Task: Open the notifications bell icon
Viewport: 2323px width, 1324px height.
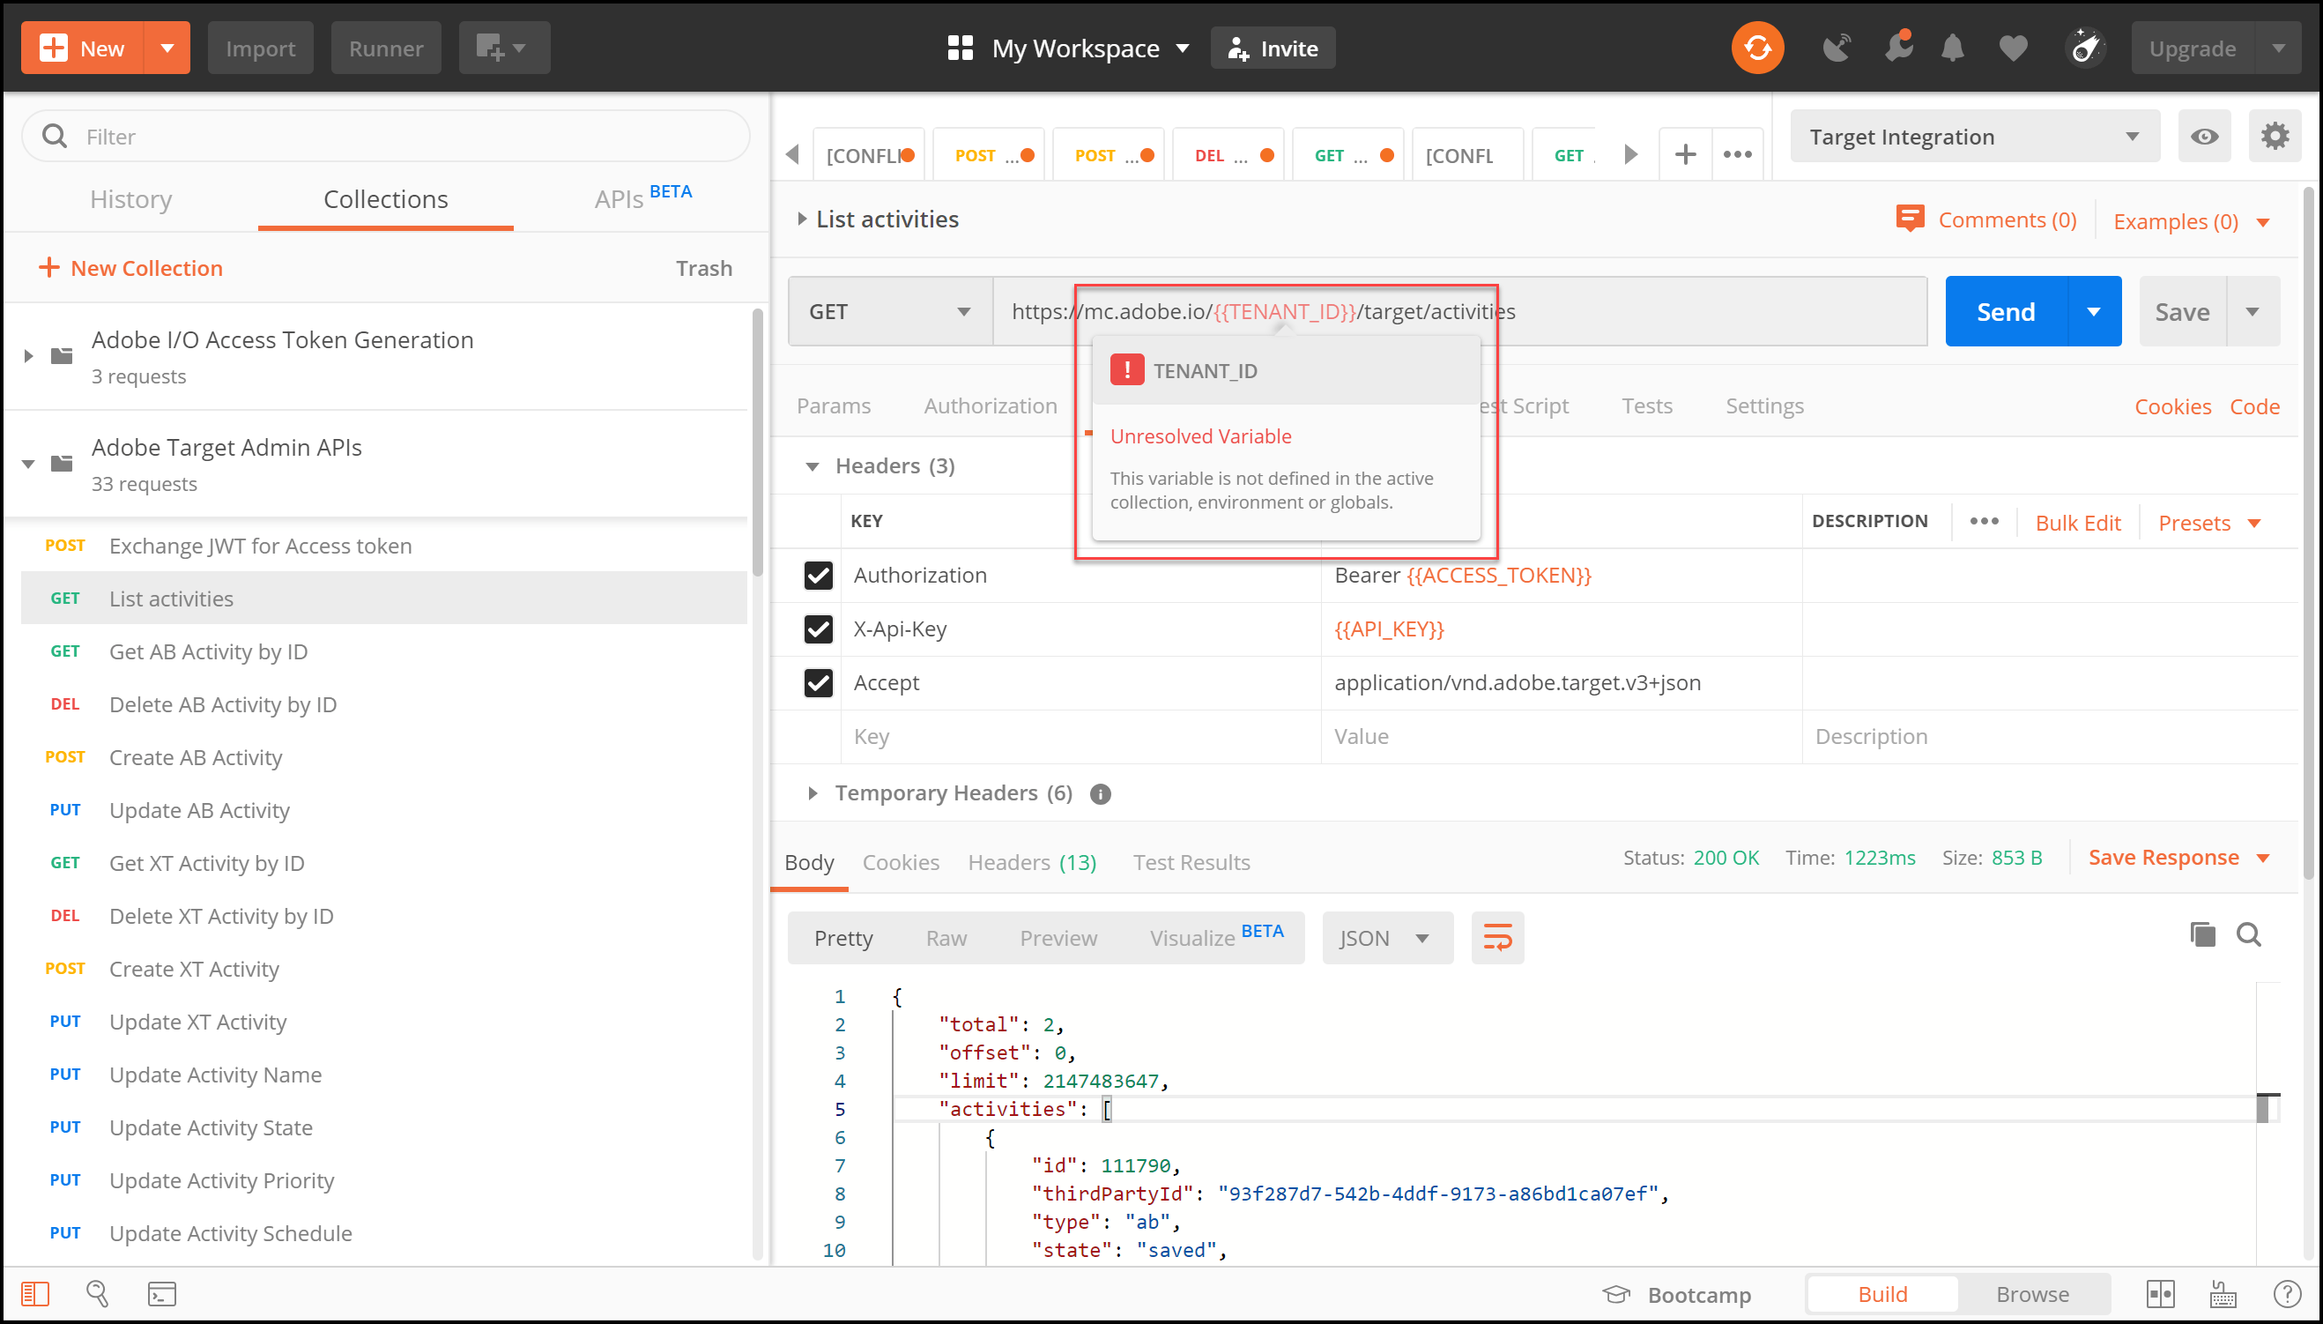Action: pyautogui.click(x=1952, y=48)
